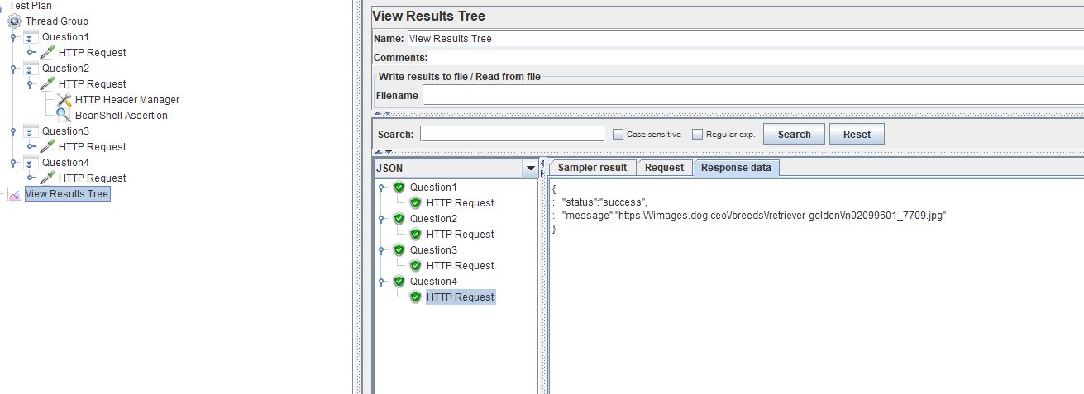The height and width of the screenshot is (394, 1084).
Task: Select HTTP Header Manager element
Action: 127,100
